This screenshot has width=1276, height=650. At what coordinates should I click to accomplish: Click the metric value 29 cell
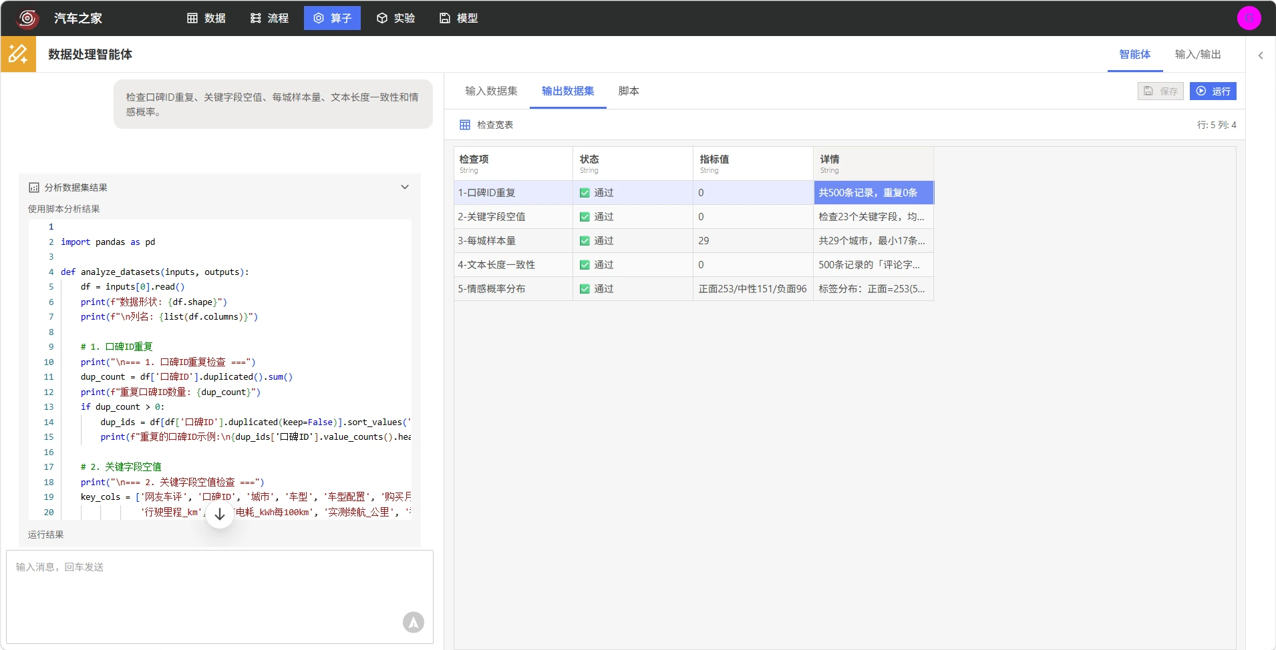click(x=754, y=241)
